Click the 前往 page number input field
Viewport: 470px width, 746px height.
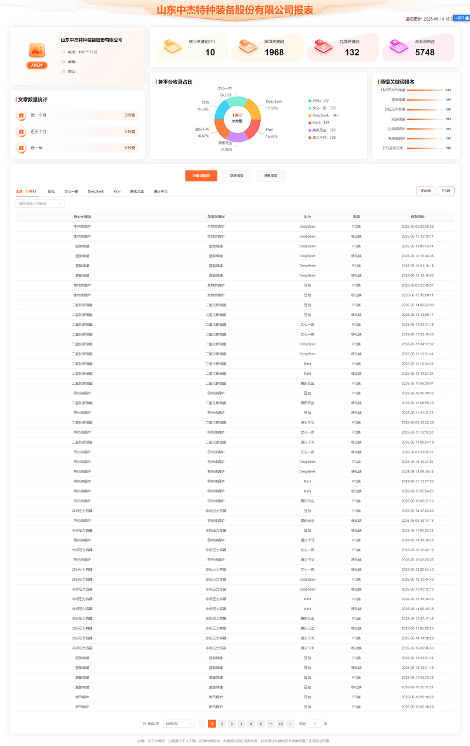pos(315,724)
